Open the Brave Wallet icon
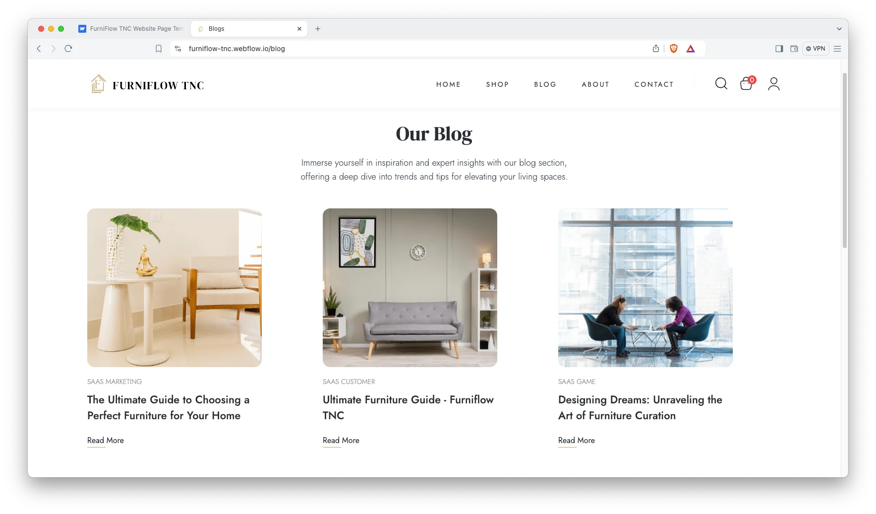The width and height of the screenshot is (876, 514). (794, 49)
